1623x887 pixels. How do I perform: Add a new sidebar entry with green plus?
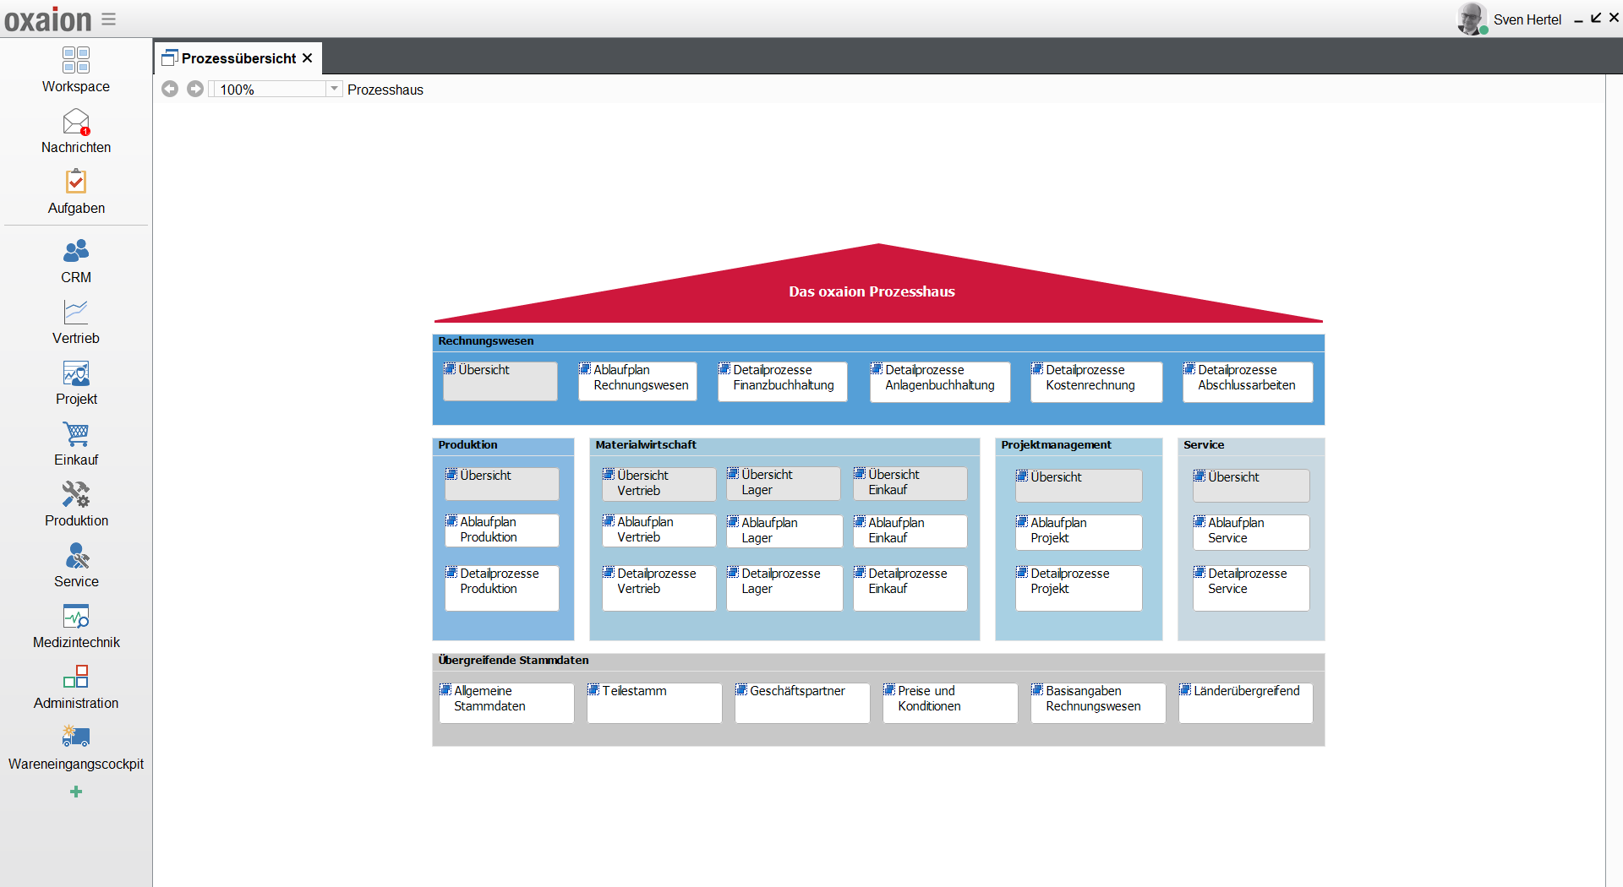pyautogui.click(x=76, y=792)
